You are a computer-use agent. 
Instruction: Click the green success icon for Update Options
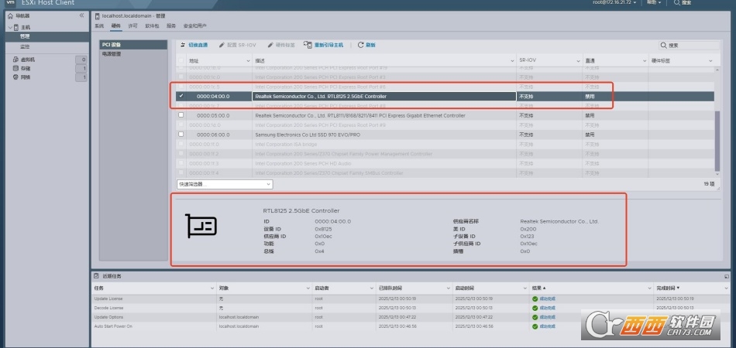click(535, 317)
